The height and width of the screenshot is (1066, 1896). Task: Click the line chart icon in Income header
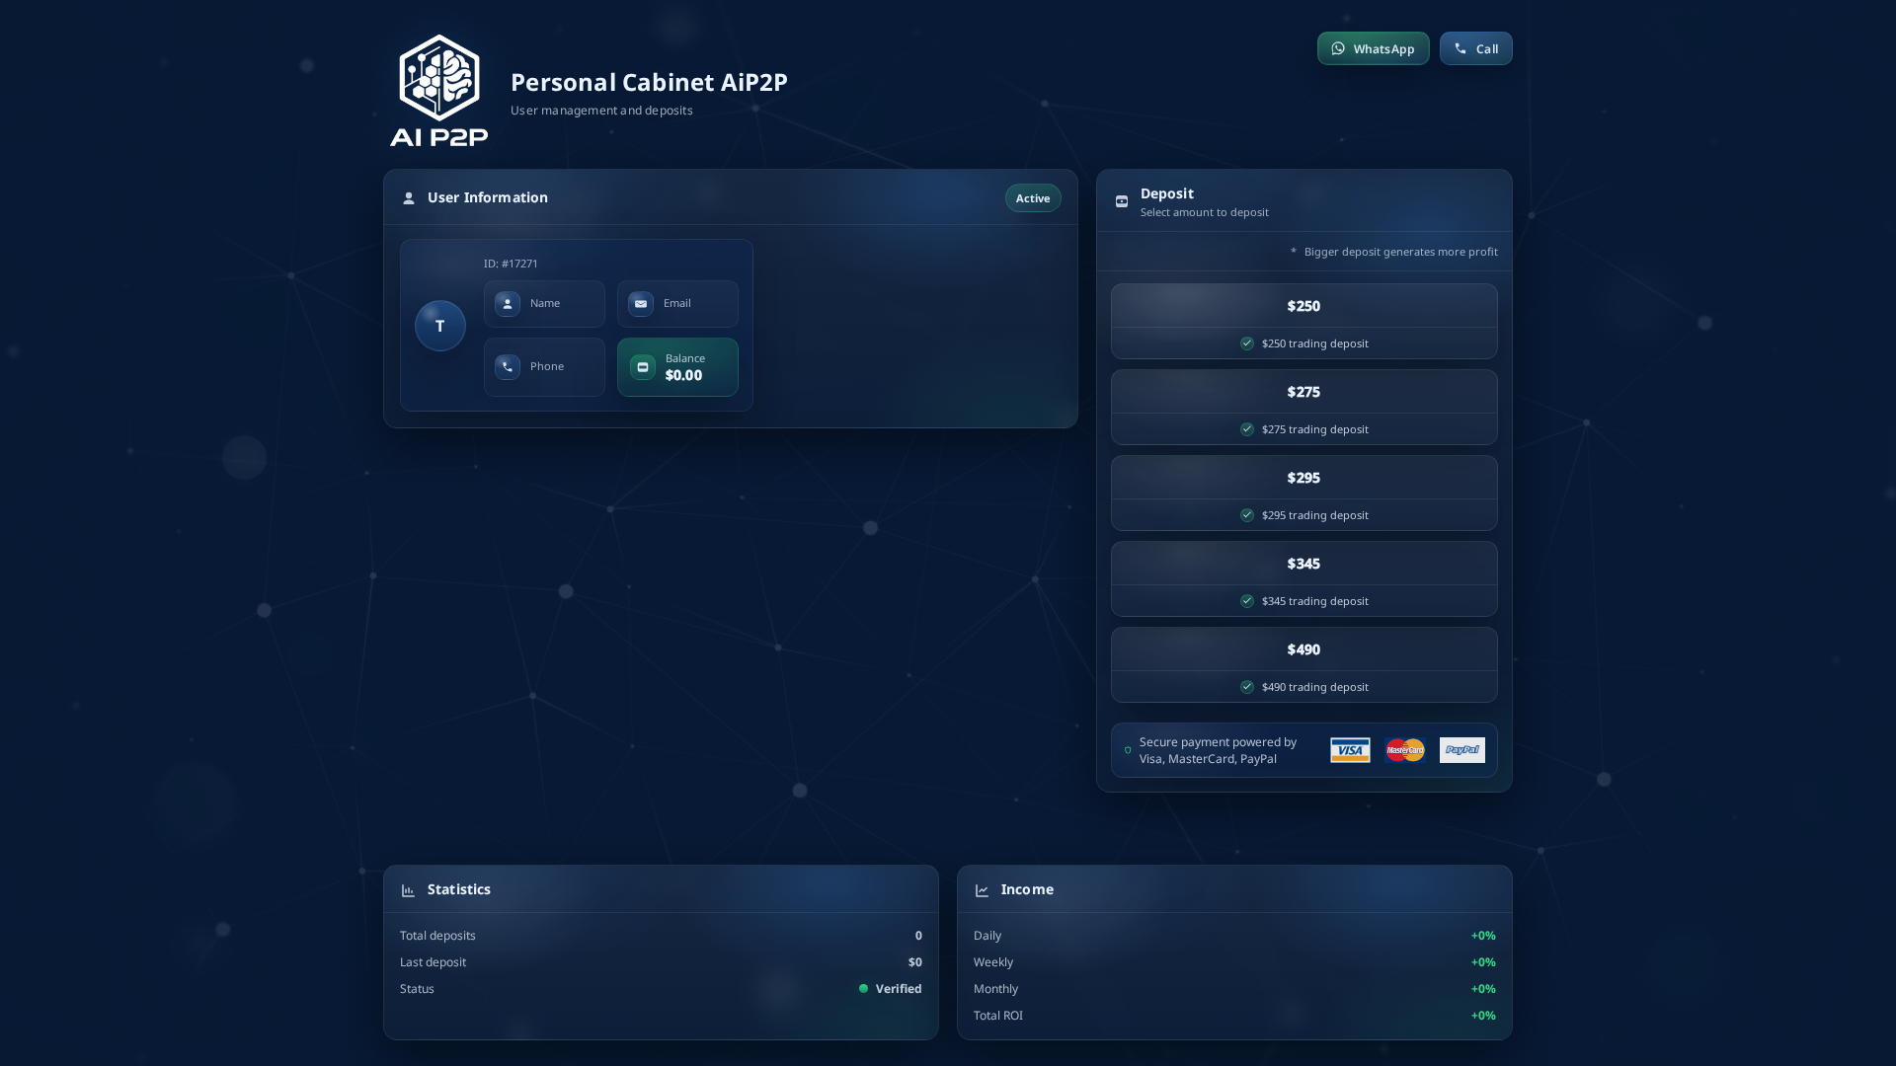(982, 889)
